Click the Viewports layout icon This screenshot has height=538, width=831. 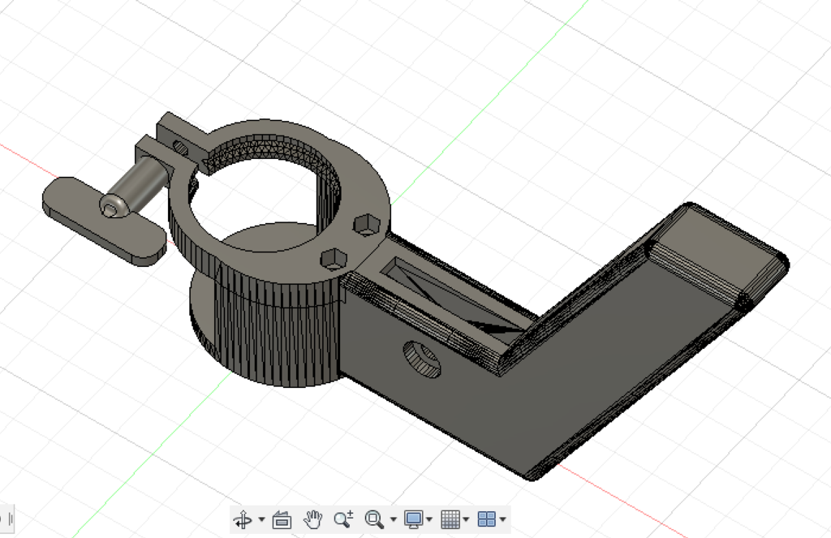pyautogui.click(x=487, y=519)
